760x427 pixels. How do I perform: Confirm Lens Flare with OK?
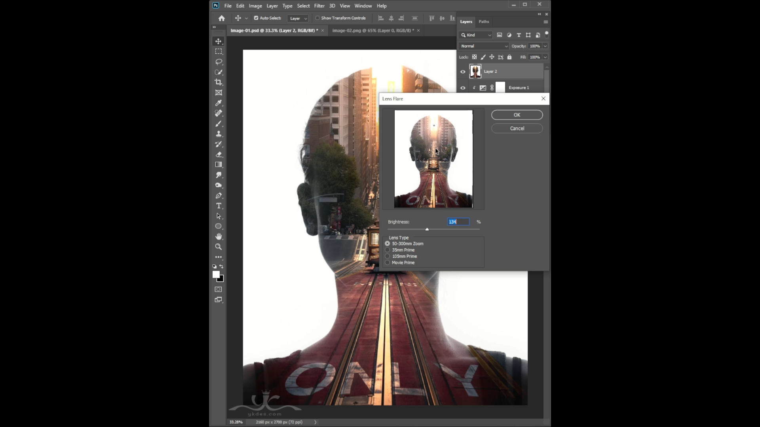[x=517, y=115]
